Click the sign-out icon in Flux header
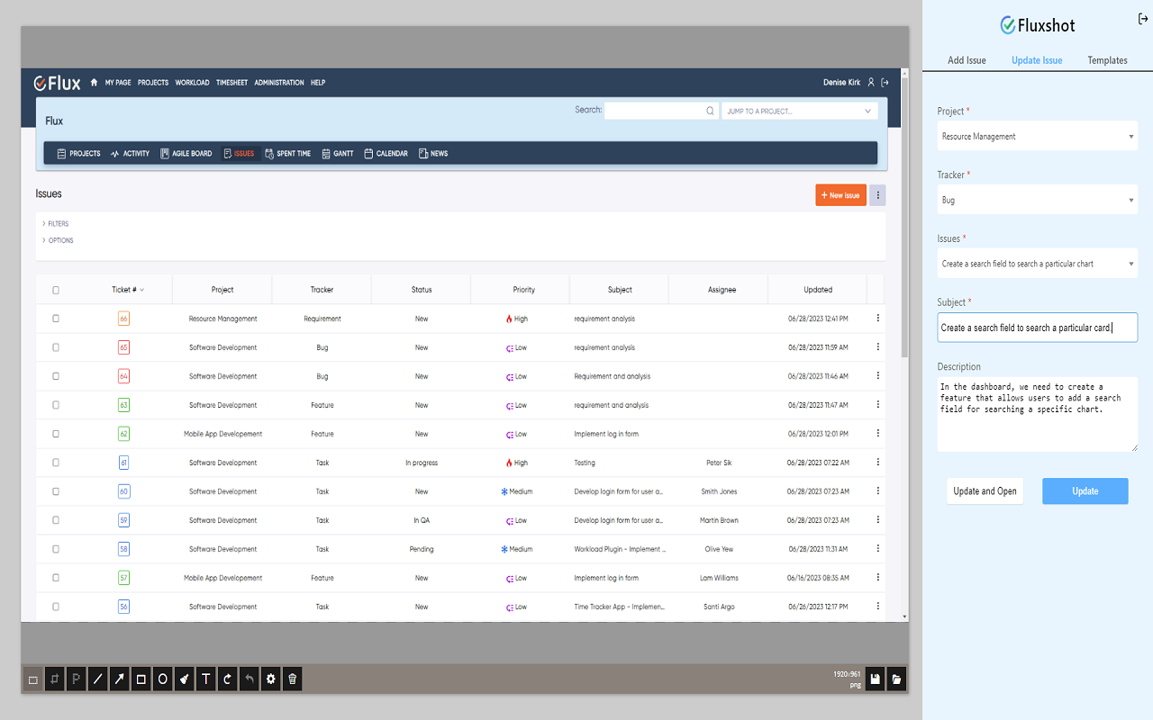The height and width of the screenshot is (720, 1153). [885, 83]
